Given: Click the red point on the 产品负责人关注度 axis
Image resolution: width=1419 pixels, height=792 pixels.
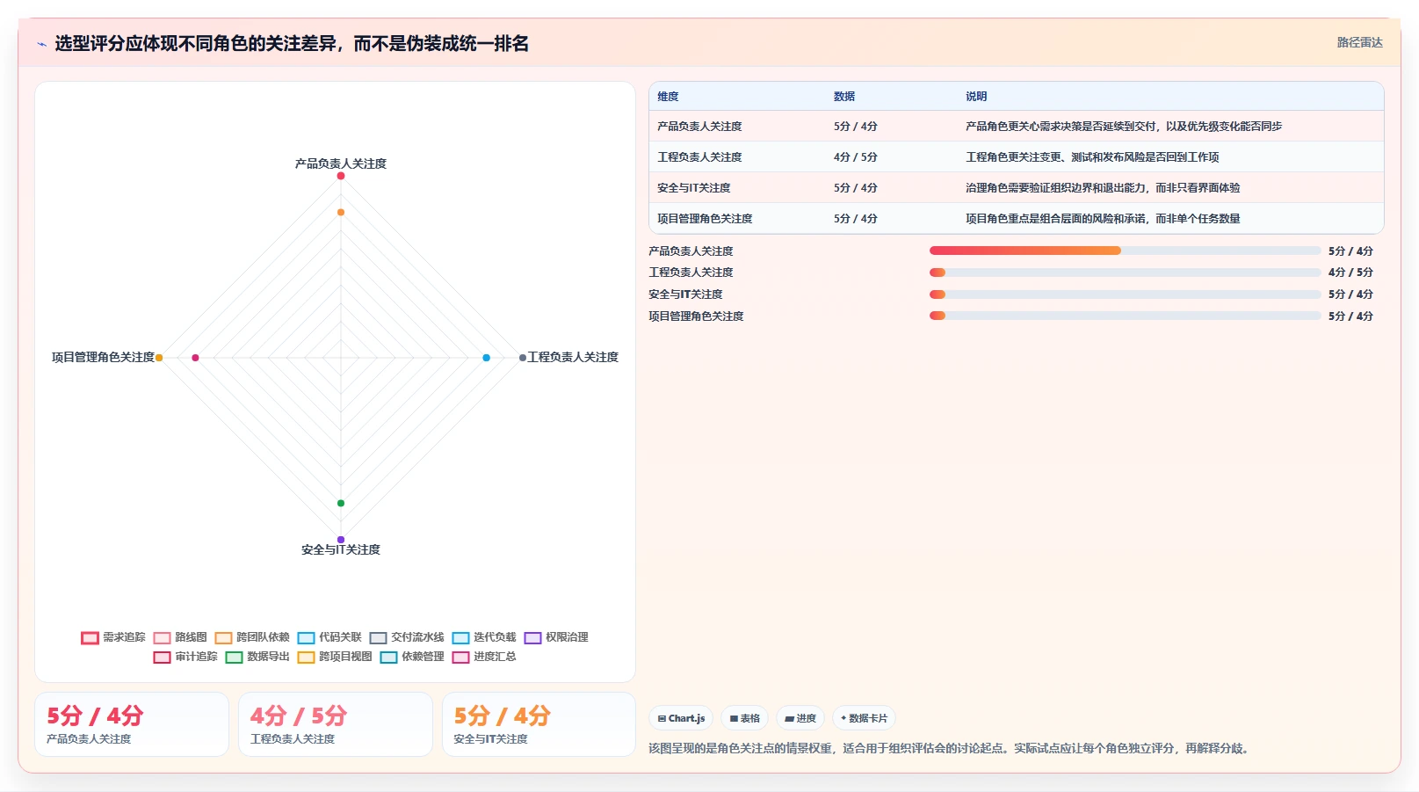Looking at the screenshot, I should click(341, 176).
